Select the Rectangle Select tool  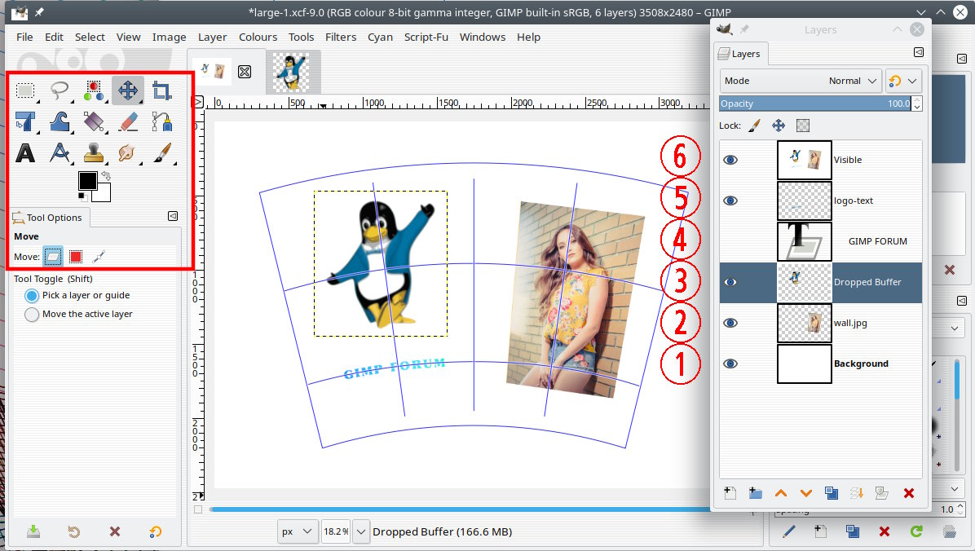[x=26, y=90]
